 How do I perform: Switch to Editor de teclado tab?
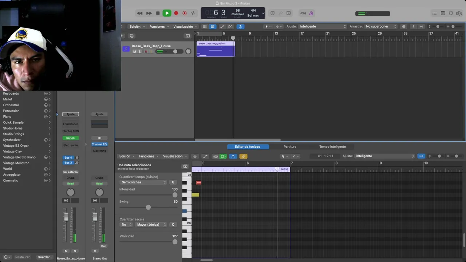pos(248,147)
